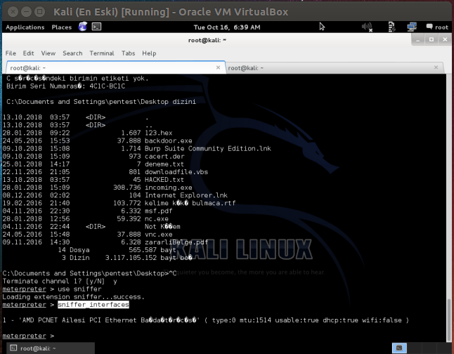
Task: Click the '14 Dosya' summary line
Action: tap(117, 250)
